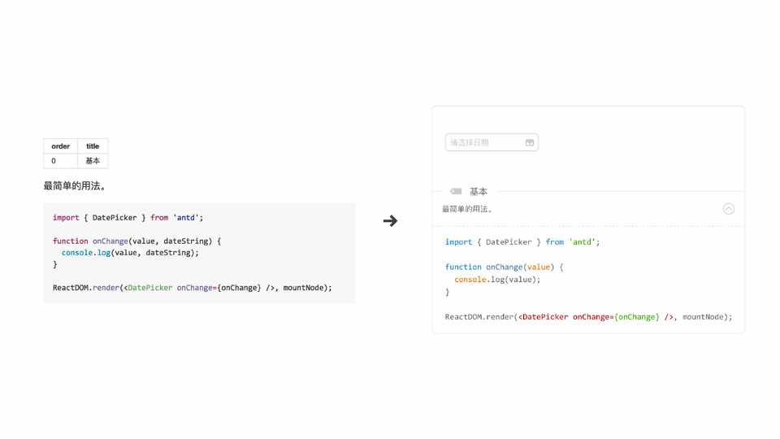Collapse the demo code with the circled chevron
The image size is (780, 439).
pyautogui.click(x=729, y=209)
